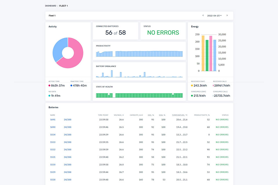278x185 pixels.
Task: Click the FLEET 1 breadcrumb item
Action: point(63,6)
